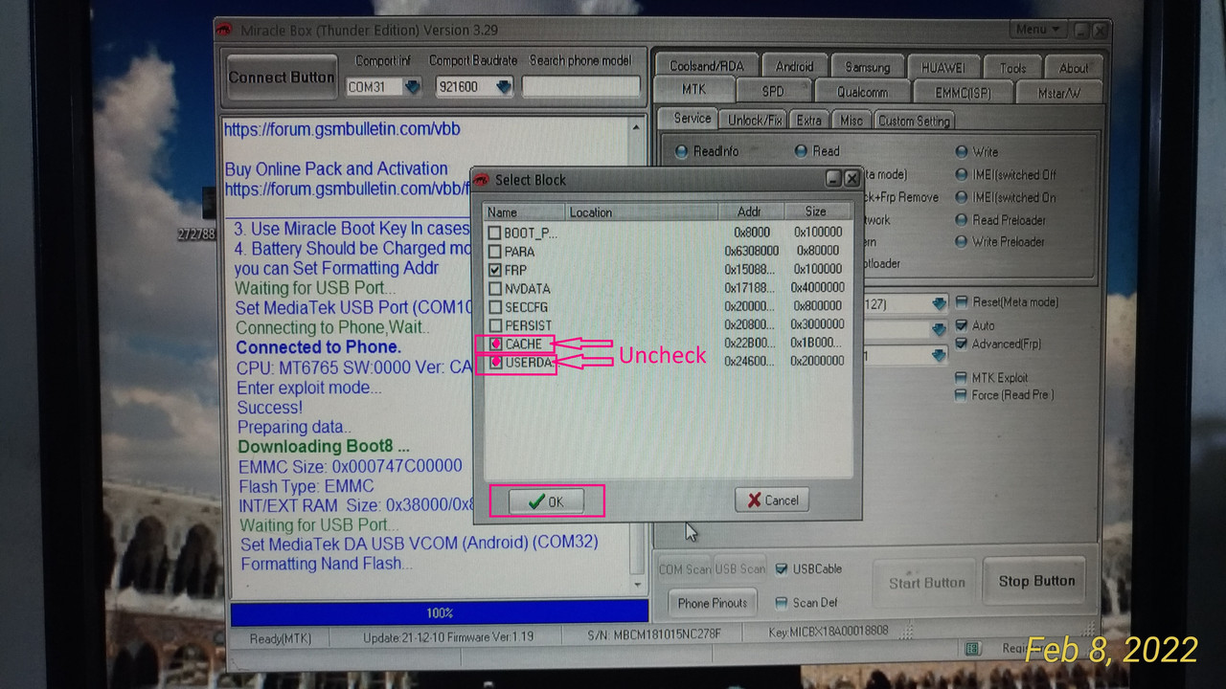The height and width of the screenshot is (689, 1226).
Task: Open Phone Pinouts
Action: click(x=712, y=603)
